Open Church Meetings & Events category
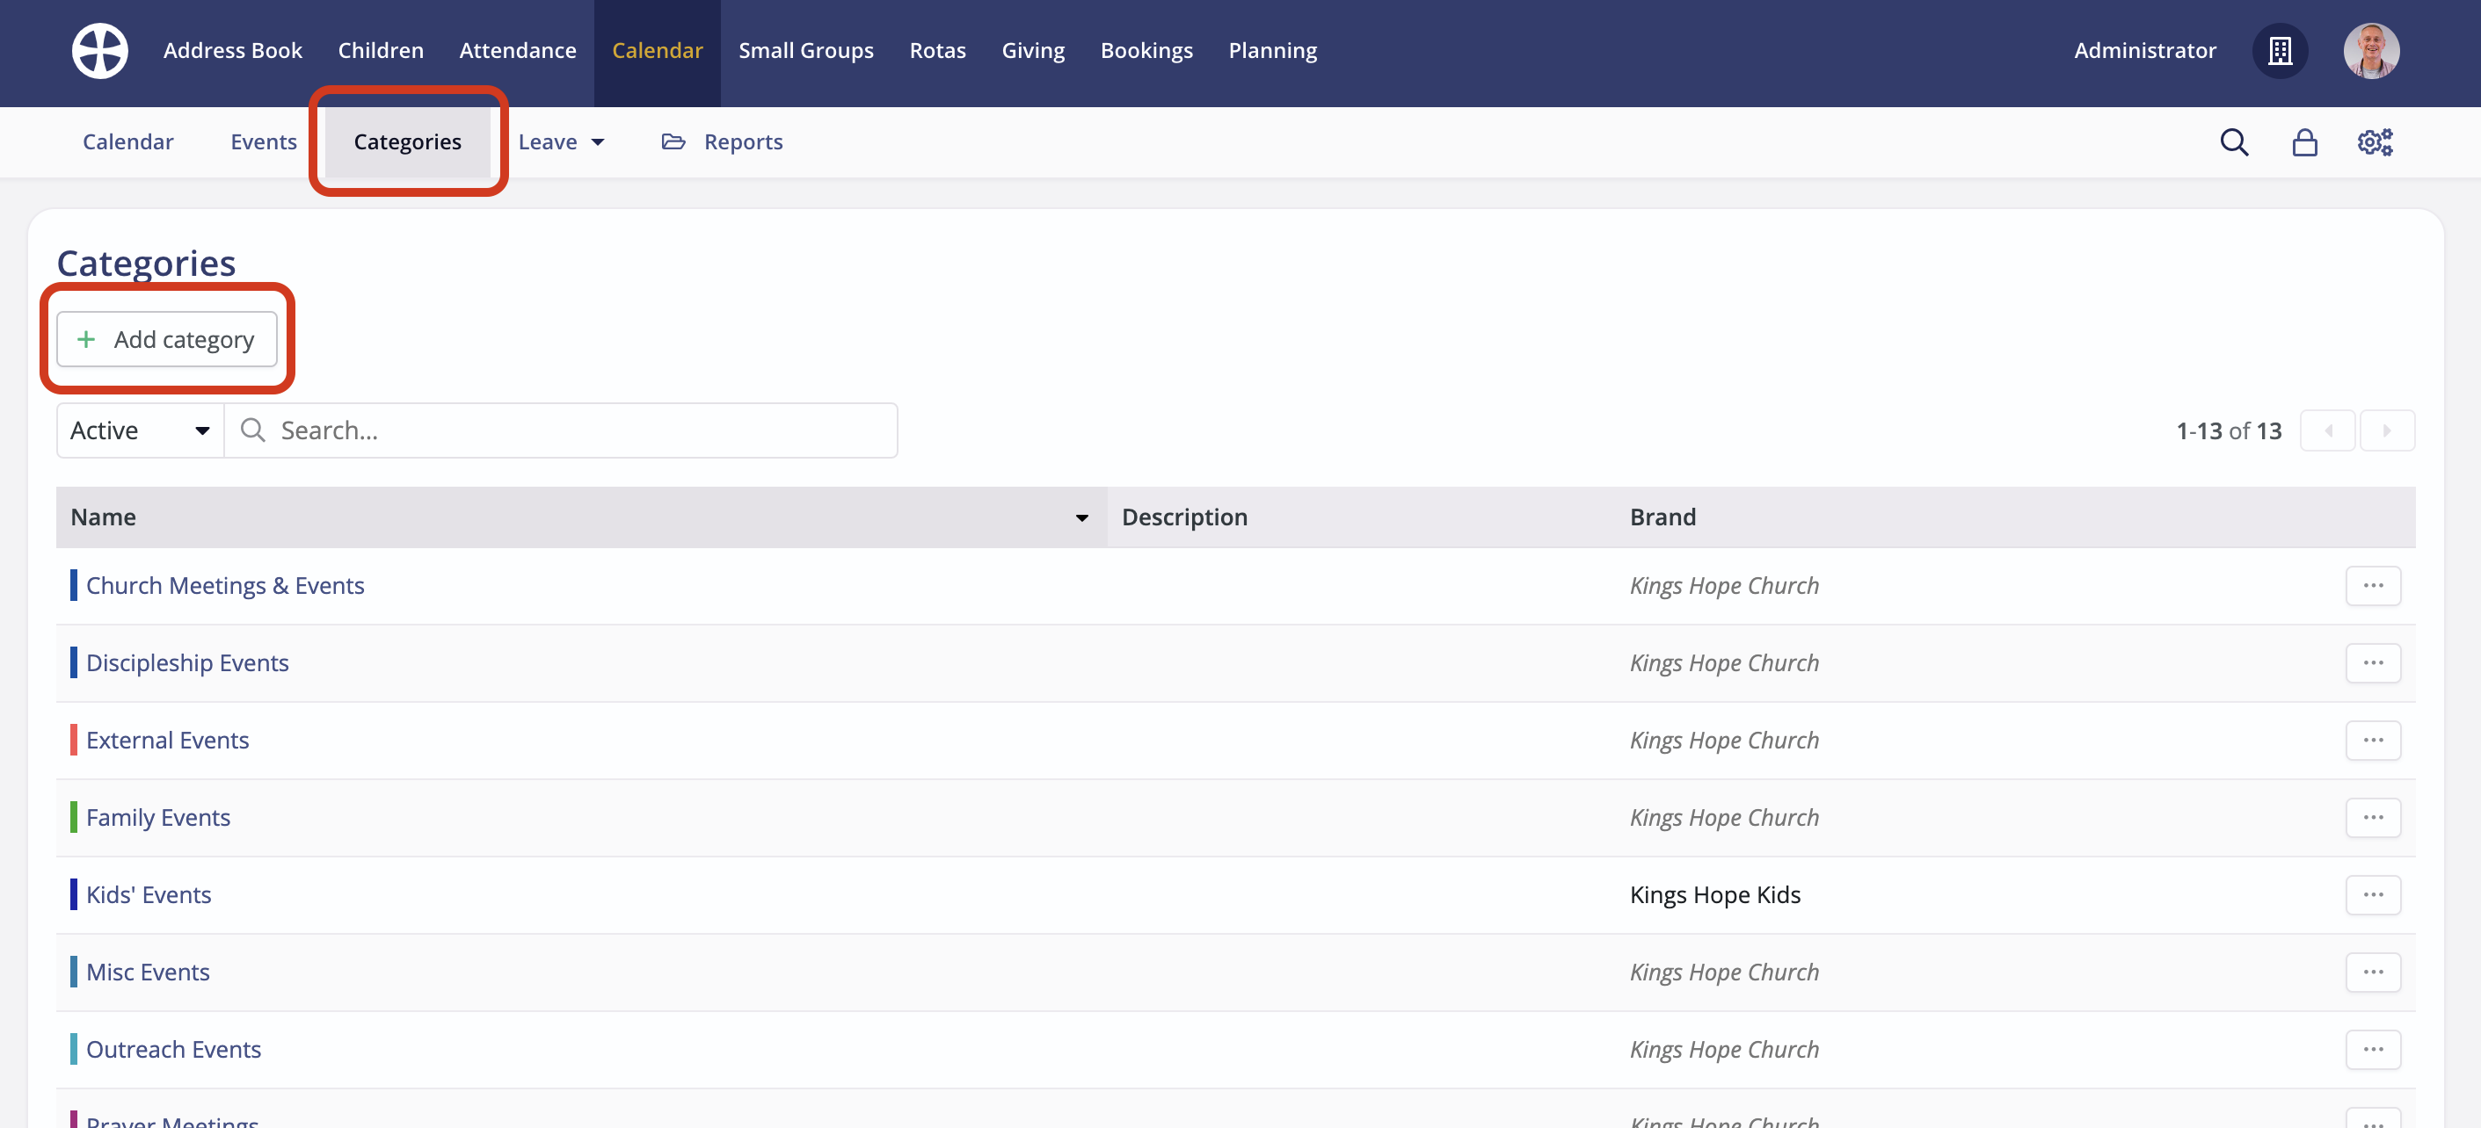Viewport: 2481px width, 1128px height. pos(225,585)
